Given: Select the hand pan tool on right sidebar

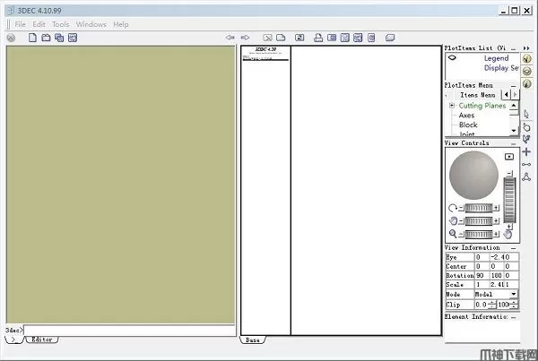Looking at the screenshot, I should pyautogui.click(x=526, y=126).
